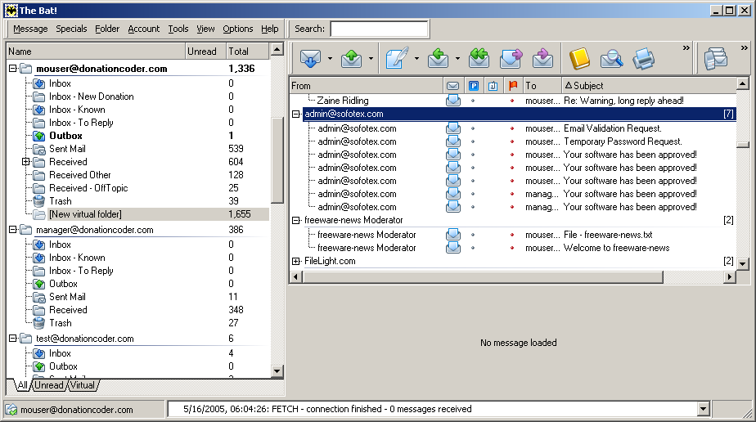Show more main toolbar buttons chevron
The width and height of the screenshot is (756, 422).
(x=686, y=47)
